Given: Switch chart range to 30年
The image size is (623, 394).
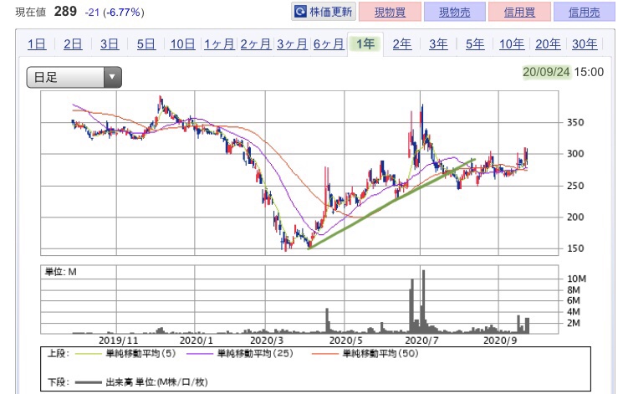Looking at the screenshot, I should (585, 43).
